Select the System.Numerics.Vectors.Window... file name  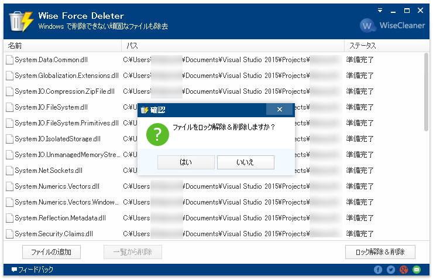67,202
